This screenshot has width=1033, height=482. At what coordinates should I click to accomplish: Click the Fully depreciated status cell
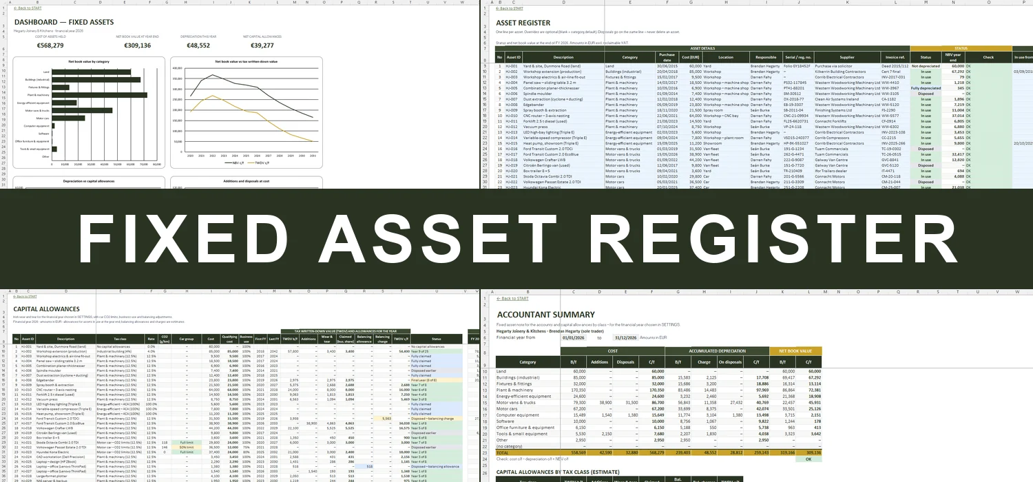(x=926, y=87)
